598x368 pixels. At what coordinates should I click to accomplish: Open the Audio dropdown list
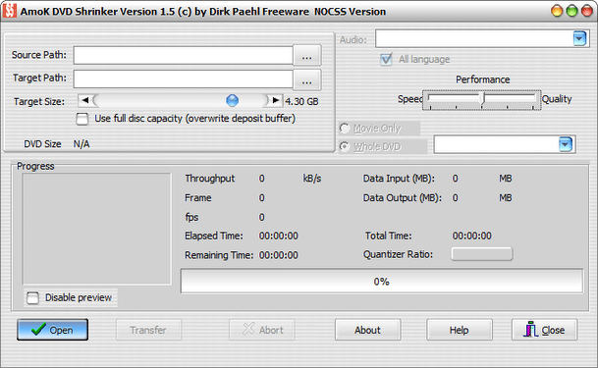pyautogui.click(x=579, y=39)
